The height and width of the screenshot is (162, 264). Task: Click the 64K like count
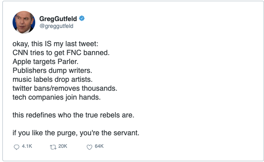click(99, 147)
